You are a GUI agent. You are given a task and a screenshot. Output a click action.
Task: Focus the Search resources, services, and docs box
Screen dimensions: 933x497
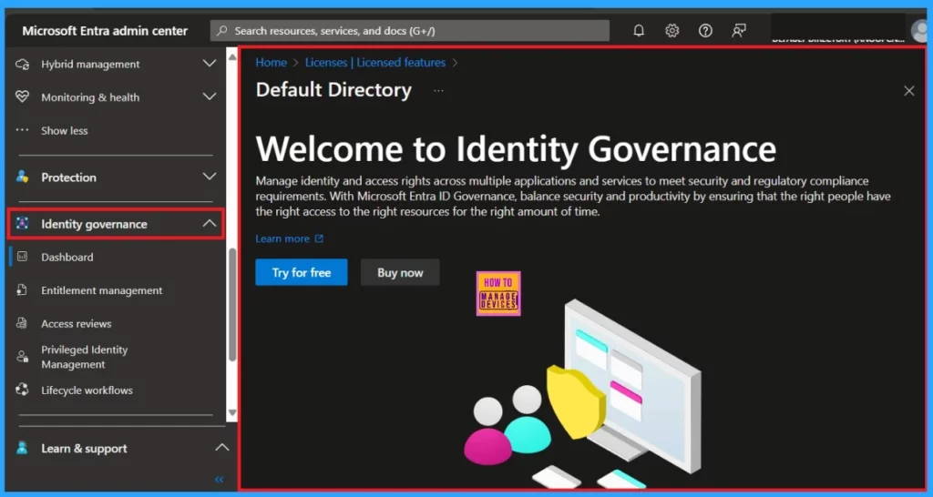(409, 30)
